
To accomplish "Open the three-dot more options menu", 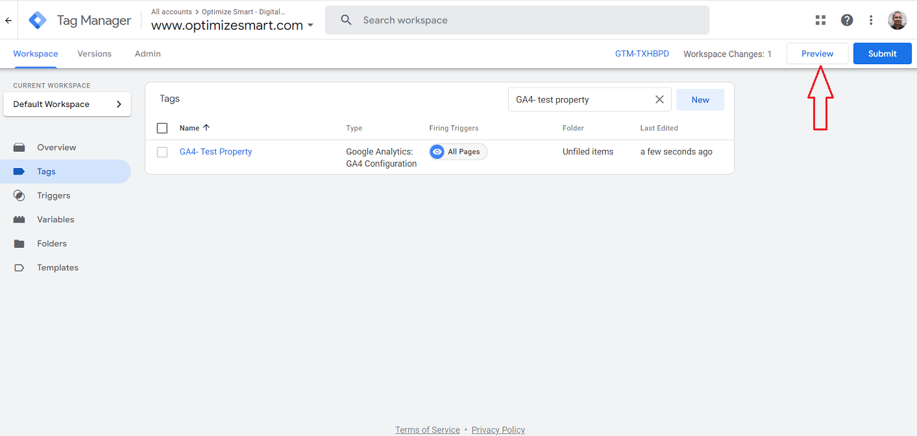I will pos(871,20).
